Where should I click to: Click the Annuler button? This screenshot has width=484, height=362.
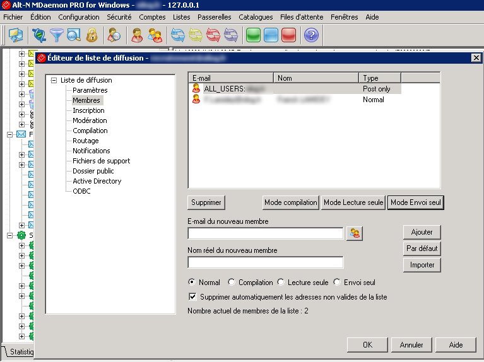pos(411,345)
